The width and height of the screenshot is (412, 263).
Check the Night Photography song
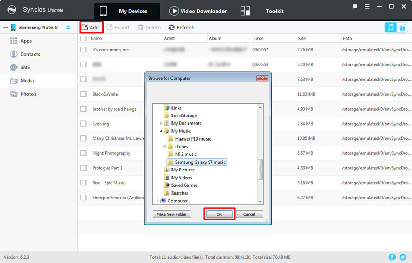(x=83, y=153)
